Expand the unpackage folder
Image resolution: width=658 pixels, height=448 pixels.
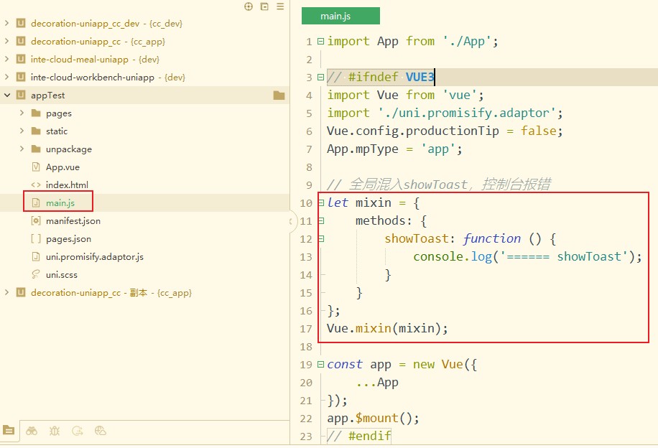pos(22,149)
